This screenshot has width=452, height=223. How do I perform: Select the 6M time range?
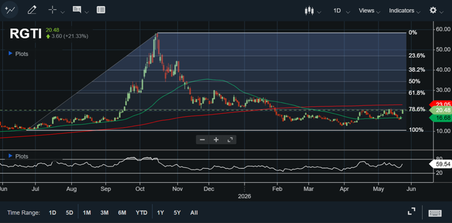pyautogui.click(x=122, y=213)
